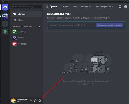The image size is (129, 104).
Task: Open the Discord home button
Action: click(x=5, y=7)
